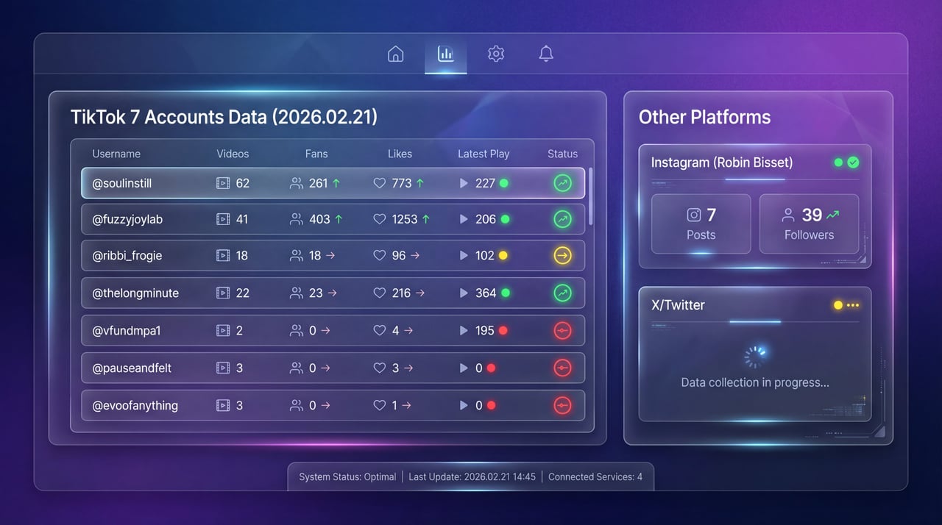Sort by Likes column header
Viewport: 942px width, 525px height.
[x=400, y=154]
